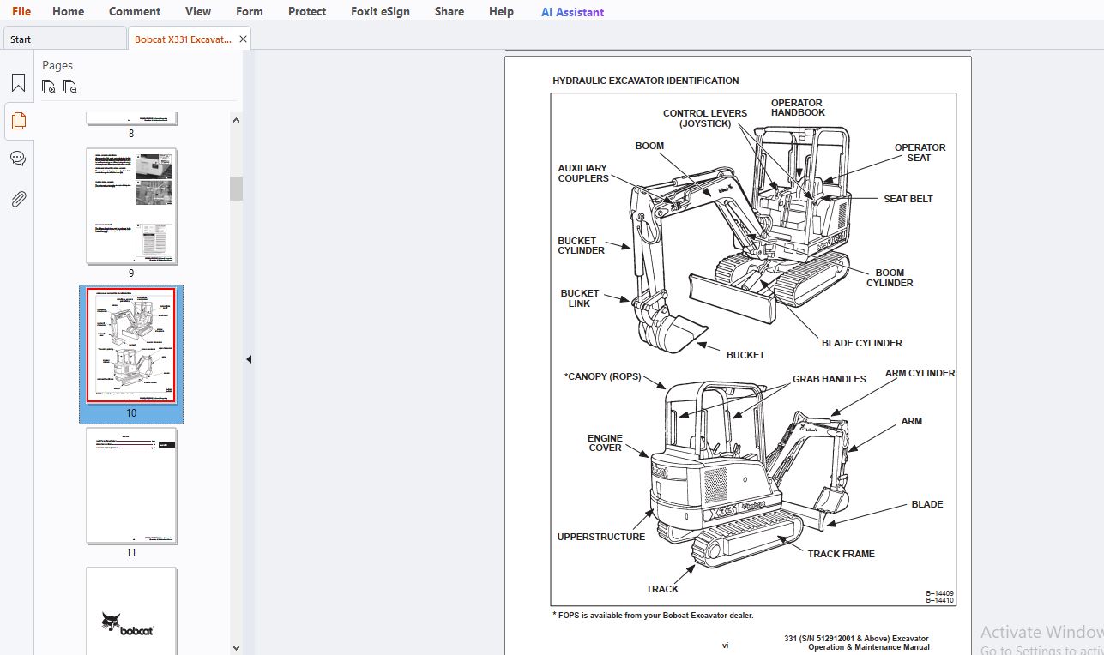Click the ENGINE COVER label

(605, 442)
